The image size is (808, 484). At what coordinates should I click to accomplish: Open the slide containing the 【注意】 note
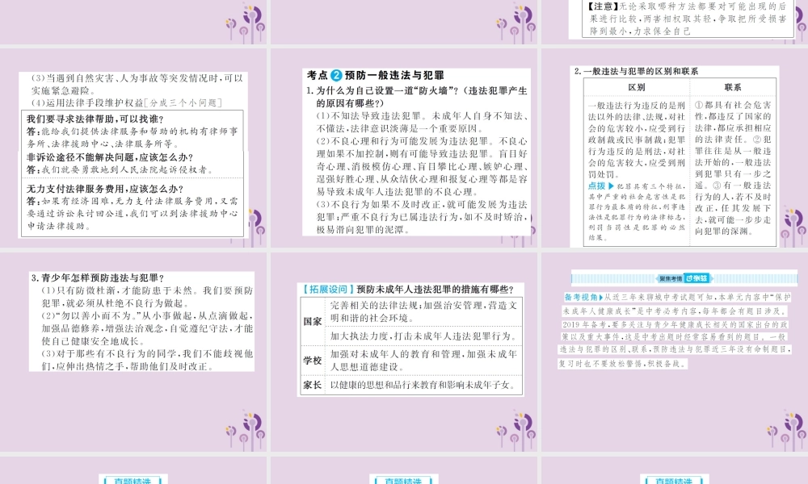point(675,22)
